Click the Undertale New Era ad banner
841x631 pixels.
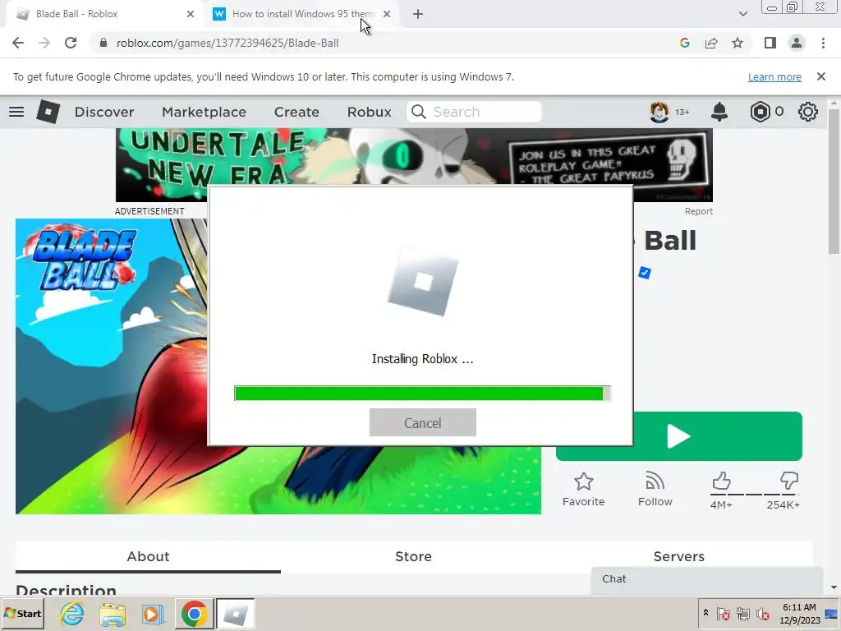pyautogui.click(x=414, y=165)
